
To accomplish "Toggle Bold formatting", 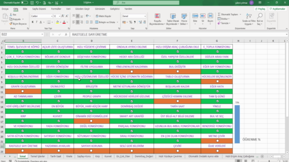I will 33,22.
